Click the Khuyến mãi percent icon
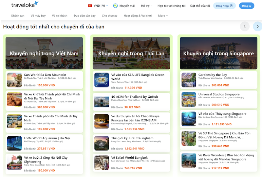The image size is (262, 177). [115, 6]
